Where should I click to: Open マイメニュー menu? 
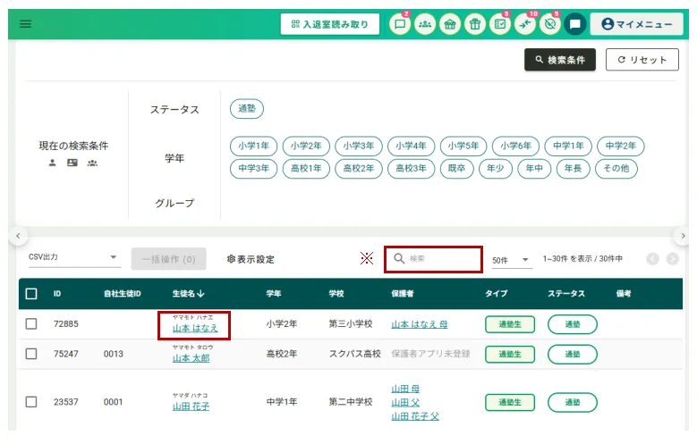pos(636,24)
